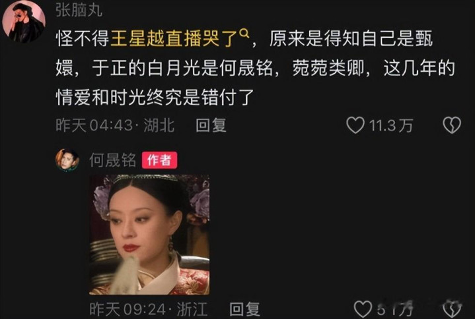Image resolution: width=475 pixels, height=319 pixels.
Task: Tap the broken heart on 何晟铭's reply
Action: tap(452, 309)
